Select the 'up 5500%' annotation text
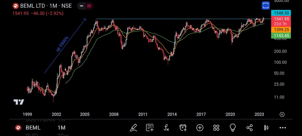Image resolution: width=302 pixels, height=136 pixels. pyautogui.click(x=62, y=44)
